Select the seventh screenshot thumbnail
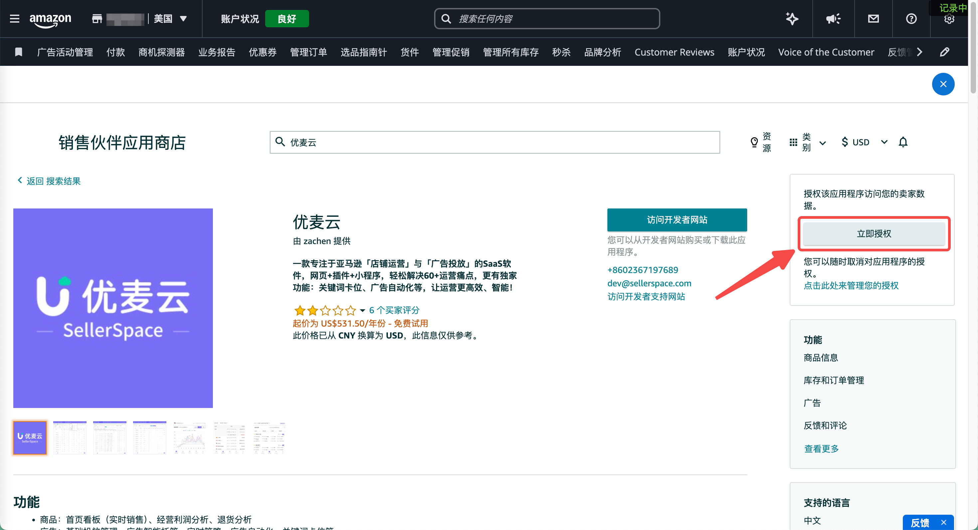 269,438
